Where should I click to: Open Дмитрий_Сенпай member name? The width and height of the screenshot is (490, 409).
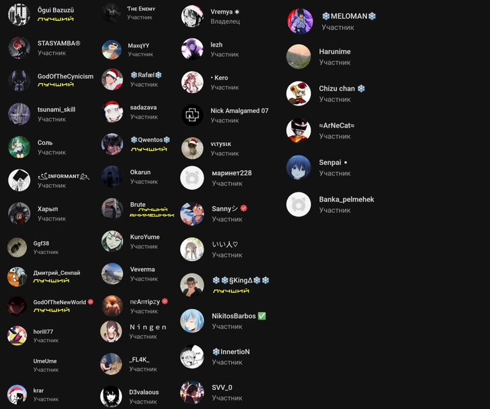tap(56, 272)
